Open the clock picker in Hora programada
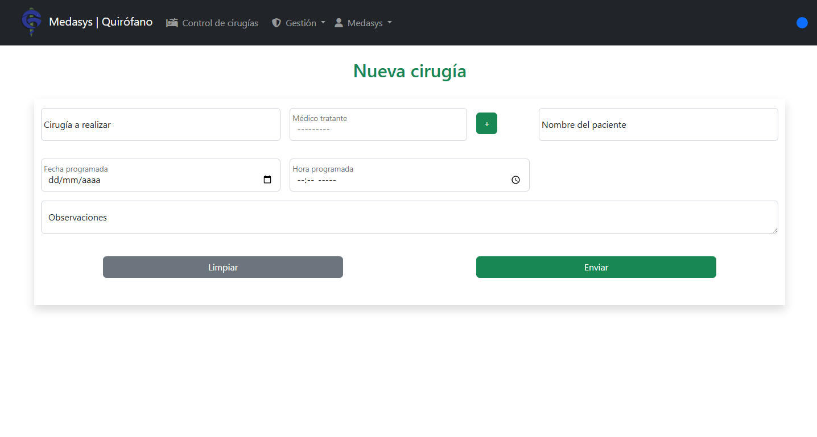 pyautogui.click(x=515, y=180)
